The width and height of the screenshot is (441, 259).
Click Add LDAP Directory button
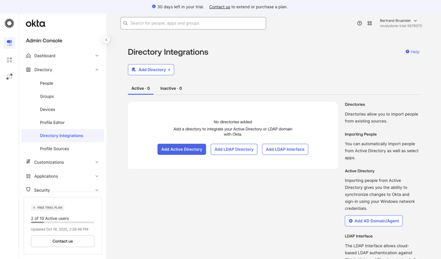click(234, 149)
